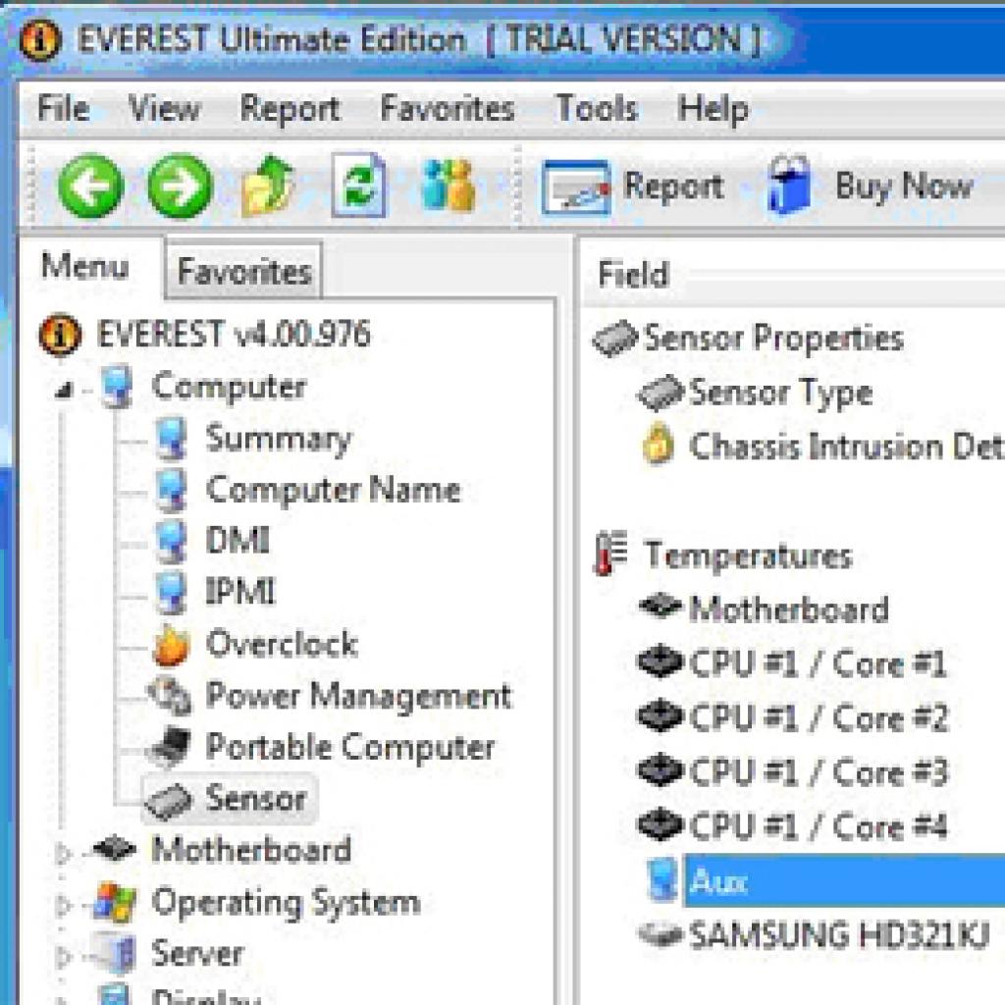Click the Chassis Intrusion padlock icon

[659, 444]
